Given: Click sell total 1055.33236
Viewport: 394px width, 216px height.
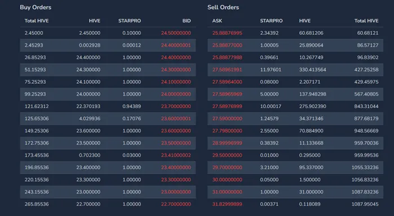Looking at the screenshot, I should click(x=365, y=168).
